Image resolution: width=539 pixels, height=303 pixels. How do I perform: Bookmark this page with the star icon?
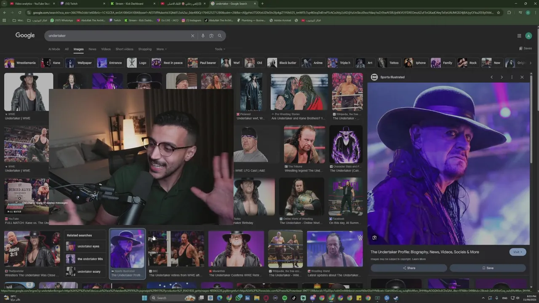[x=499, y=13]
